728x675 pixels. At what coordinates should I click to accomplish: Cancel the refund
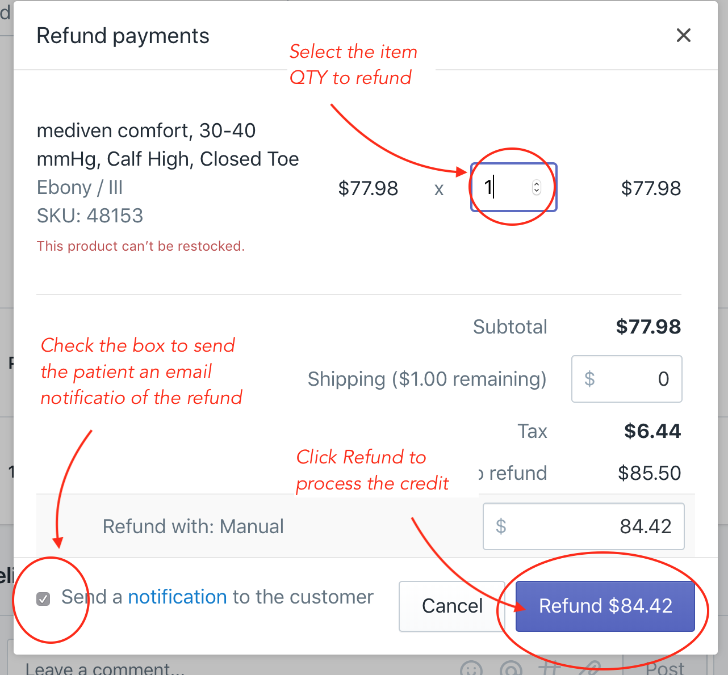[452, 606]
